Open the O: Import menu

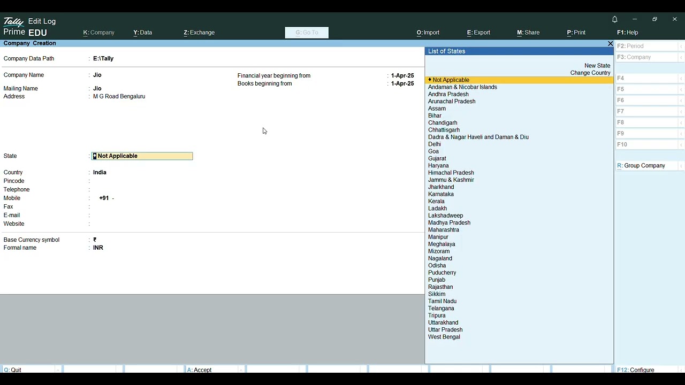coord(428,33)
